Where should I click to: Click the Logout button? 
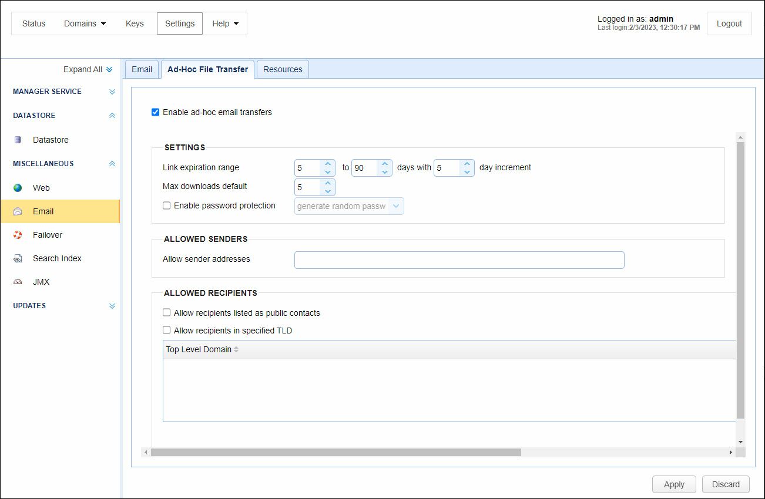pos(729,23)
